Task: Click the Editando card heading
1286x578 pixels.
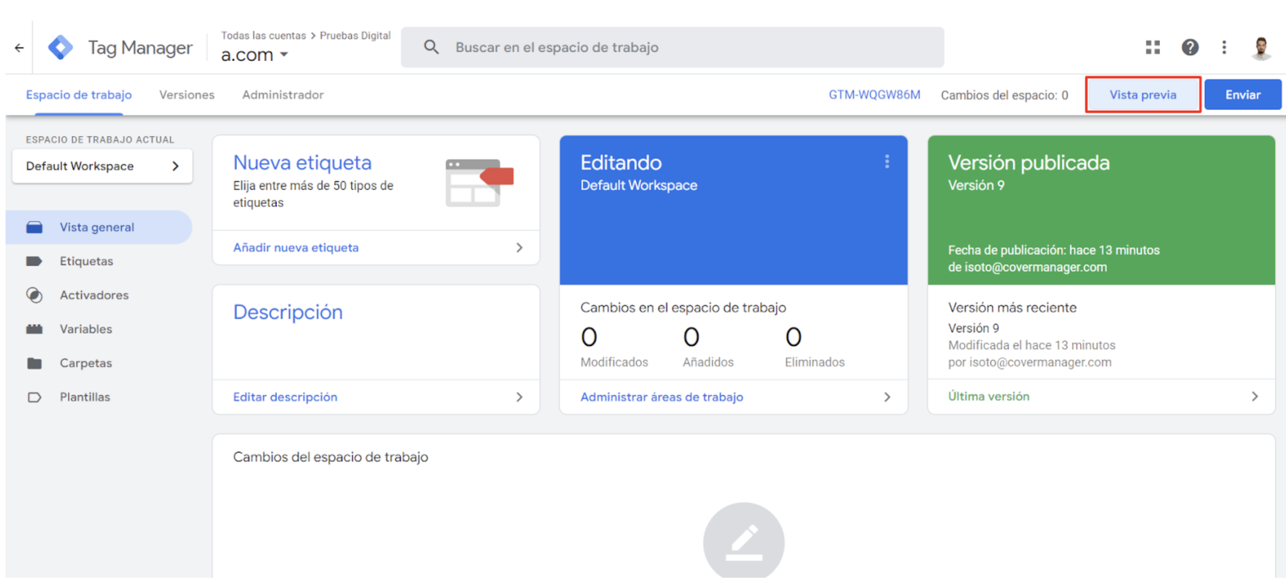Action: pyautogui.click(x=620, y=163)
